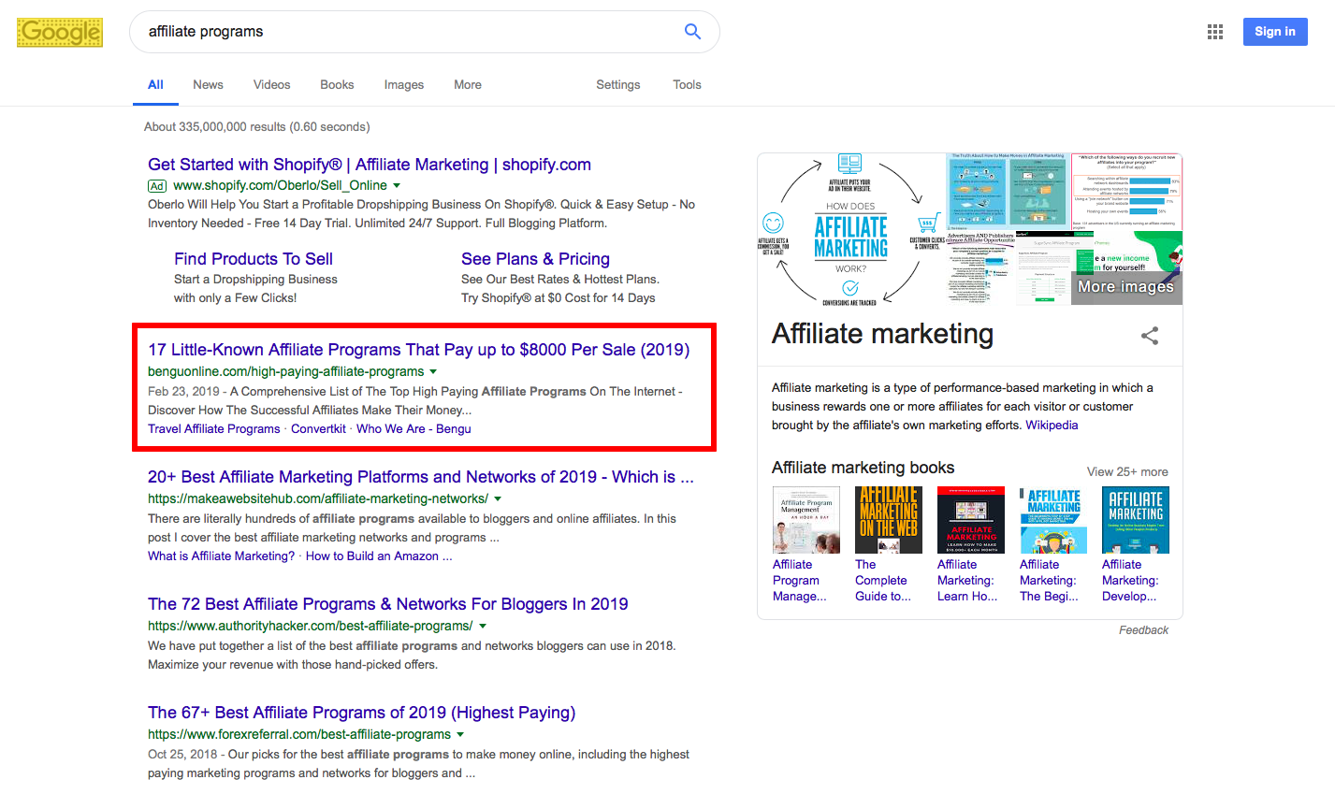
Task: Open Affiliate Marketing: The Beginner book cover
Action: click(1053, 520)
